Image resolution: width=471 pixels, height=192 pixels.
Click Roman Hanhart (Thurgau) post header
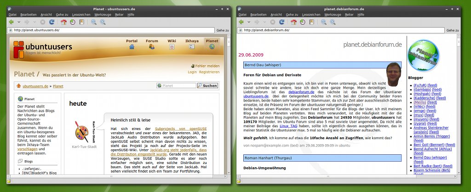point(322,158)
